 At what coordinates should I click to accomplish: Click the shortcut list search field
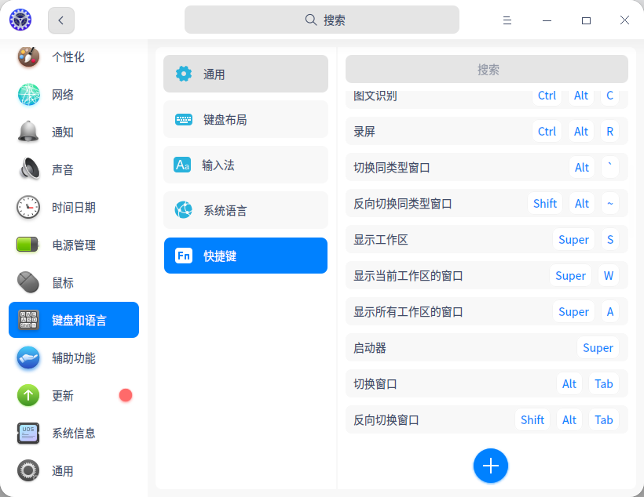[x=488, y=69]
